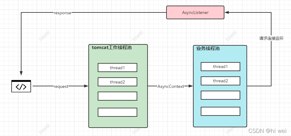291x136 pixels.
Task: Click bottom empty box in blue business pool
Action: 220,111
